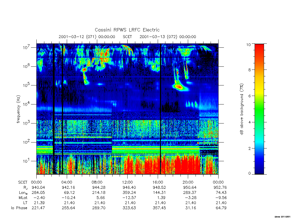Click the 'SCET' label between the dates
291x218 pixels.
[127, 37]
